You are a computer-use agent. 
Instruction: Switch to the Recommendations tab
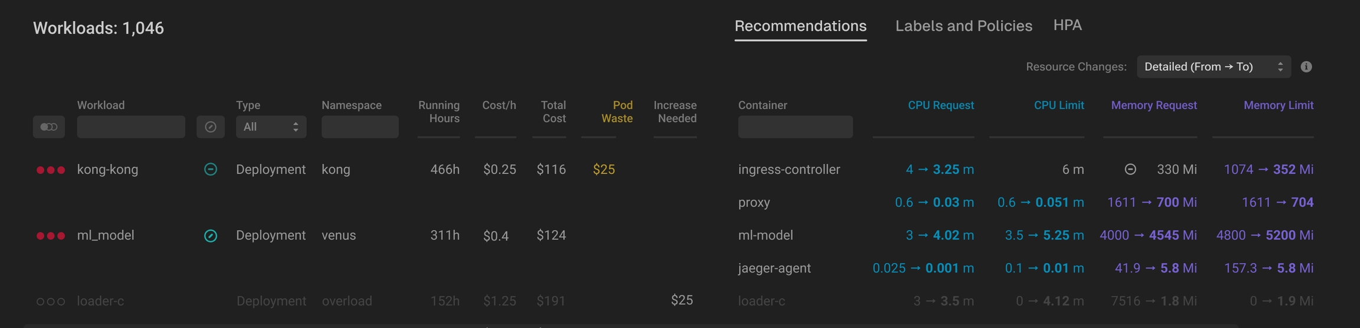coord(800,26)
